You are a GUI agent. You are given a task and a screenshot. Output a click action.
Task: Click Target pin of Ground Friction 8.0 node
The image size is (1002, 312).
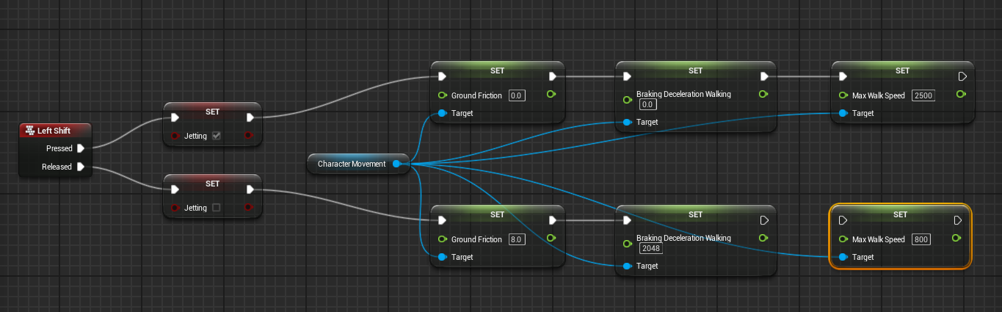442,257
